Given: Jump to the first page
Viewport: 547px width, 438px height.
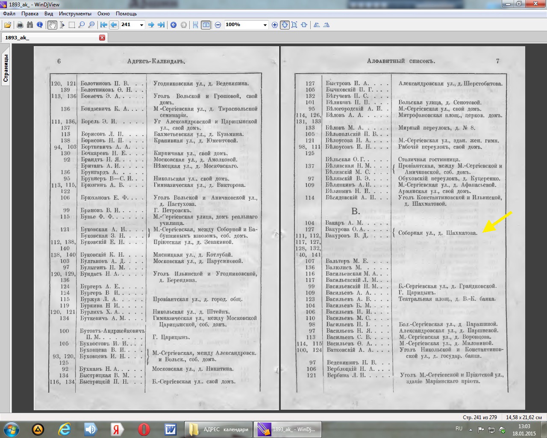Looking at the screenshot, I should [x=103, y=25].
